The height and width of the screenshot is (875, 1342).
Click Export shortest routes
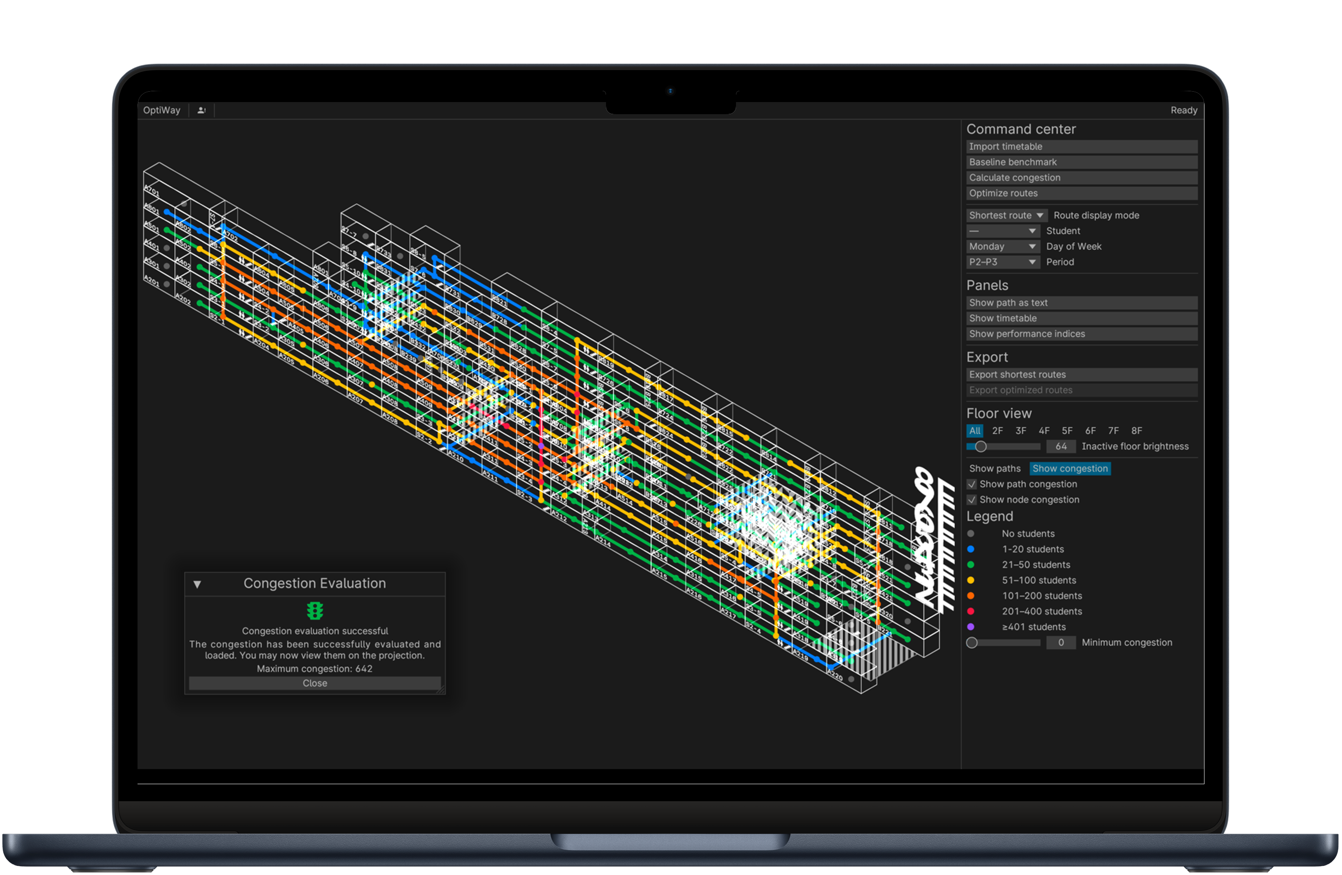tap(1082, 374)
